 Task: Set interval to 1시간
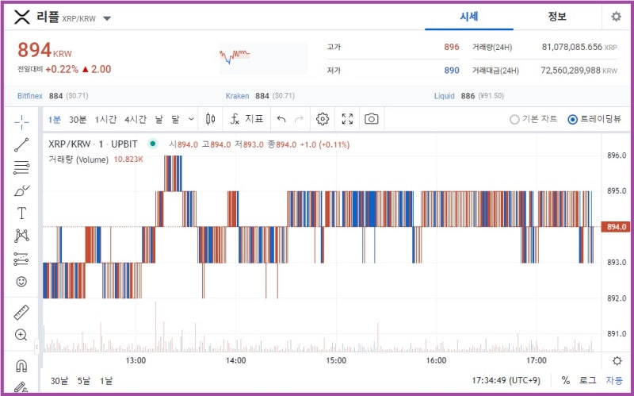[105, 120]
